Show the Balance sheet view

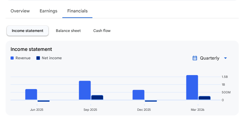68,31
